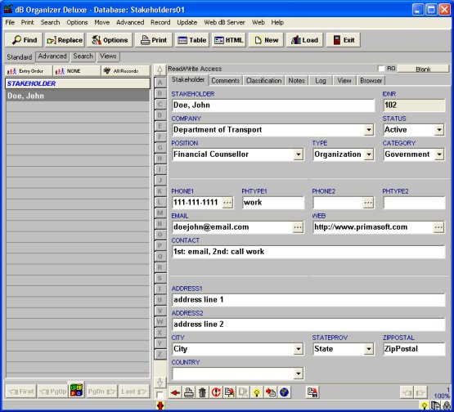Click the New toolbar button

tap(266, 40)
